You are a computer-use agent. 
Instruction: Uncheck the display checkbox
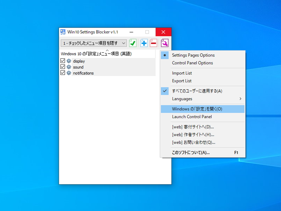pyautogui.click(x=63, y=61)
